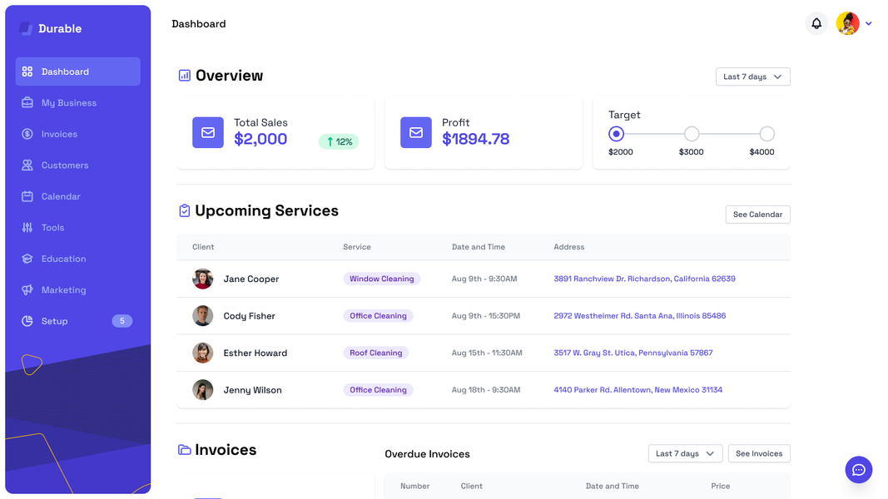Image resolution: width=888 pixels, height=499 pixels.
Task: Click the Overview chart icon
Action: point(185,76)
